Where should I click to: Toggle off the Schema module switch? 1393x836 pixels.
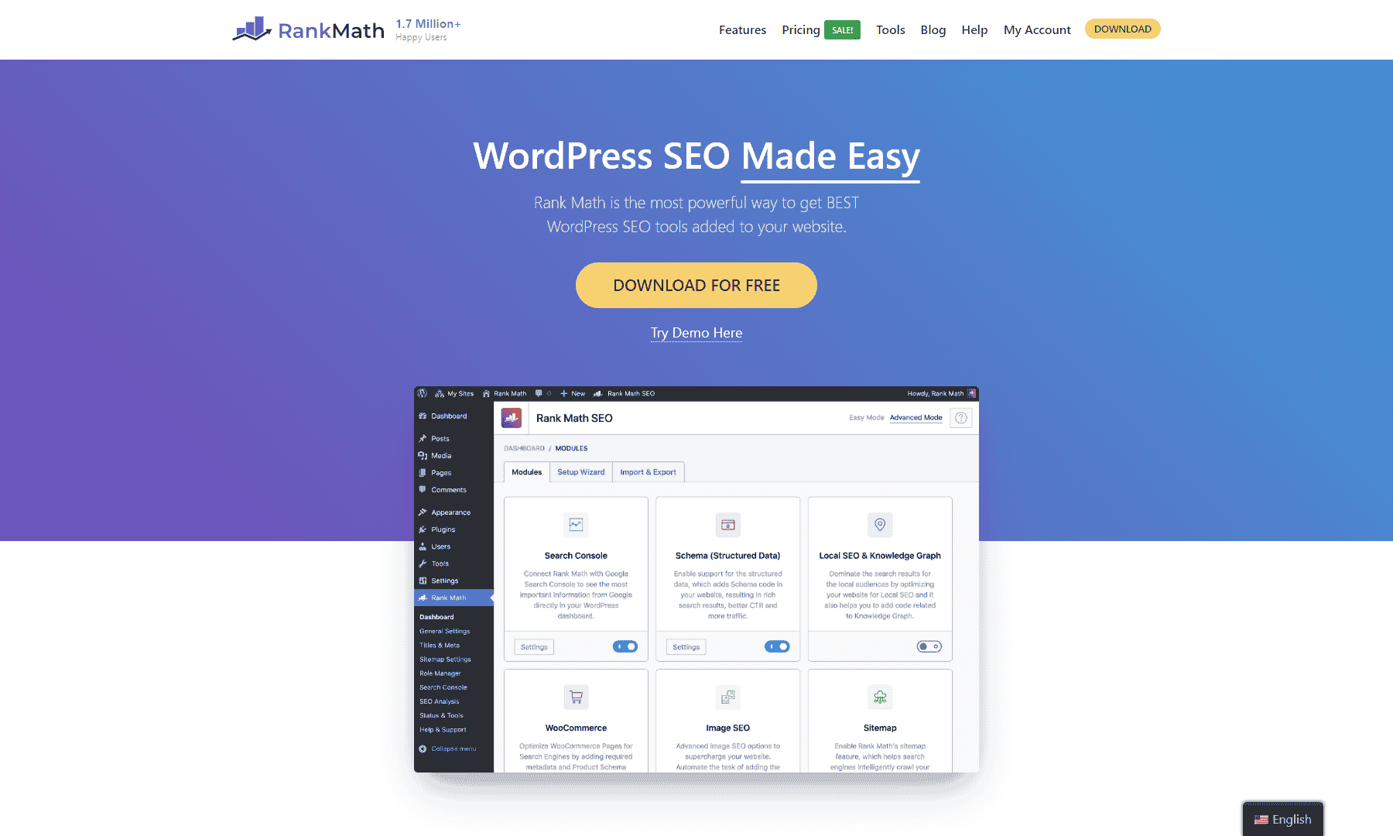(x=777, y=646)
